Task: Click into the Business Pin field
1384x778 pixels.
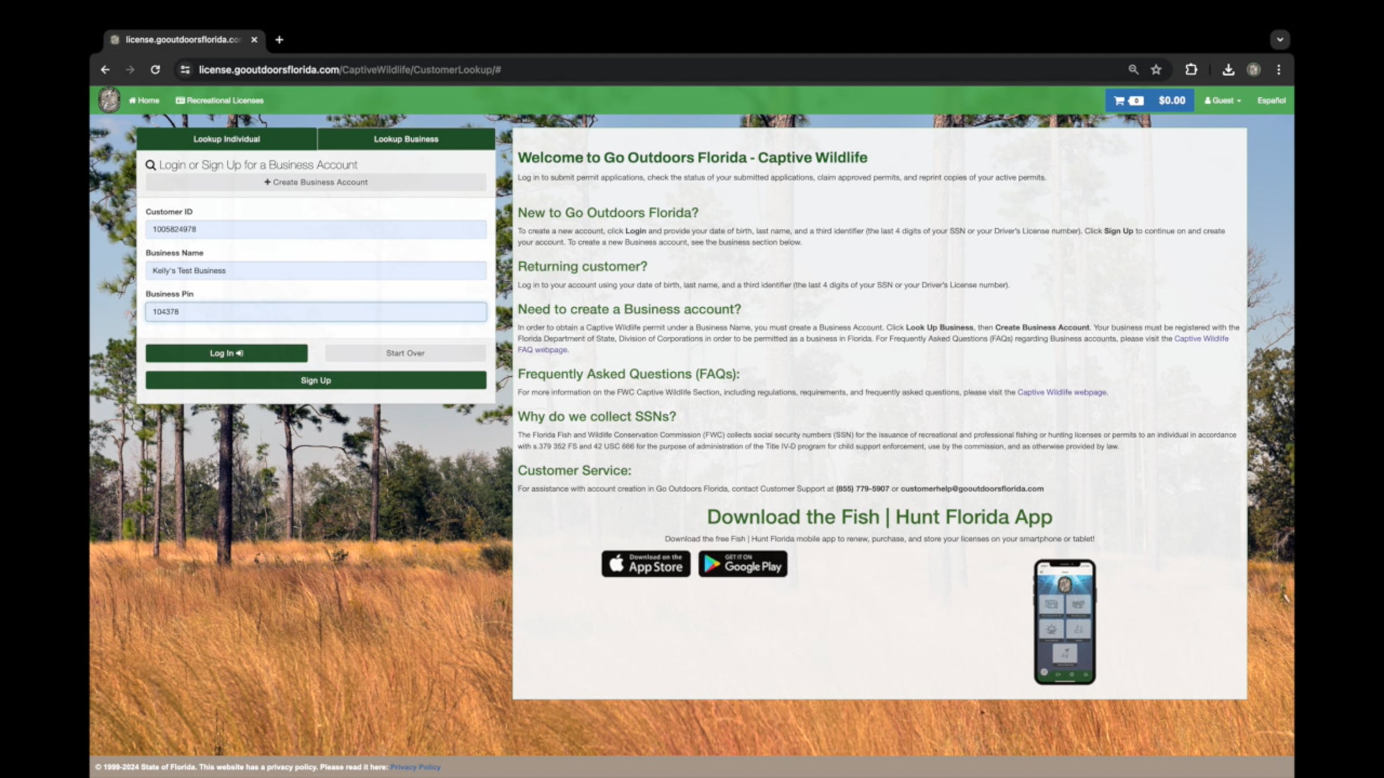Action: click(x=315, y=312)
